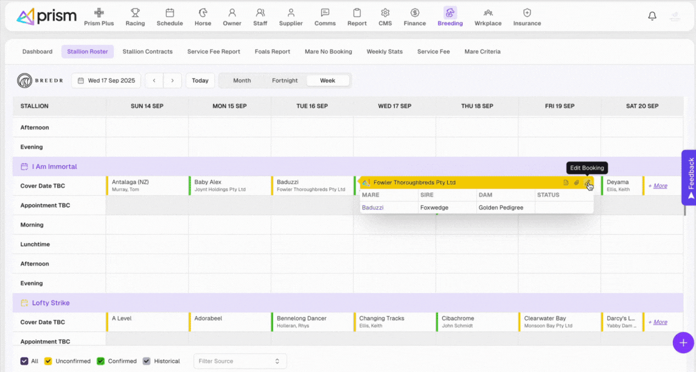Click the document icon on Fowler booking

pyautogui.click(x=566, y=183)
